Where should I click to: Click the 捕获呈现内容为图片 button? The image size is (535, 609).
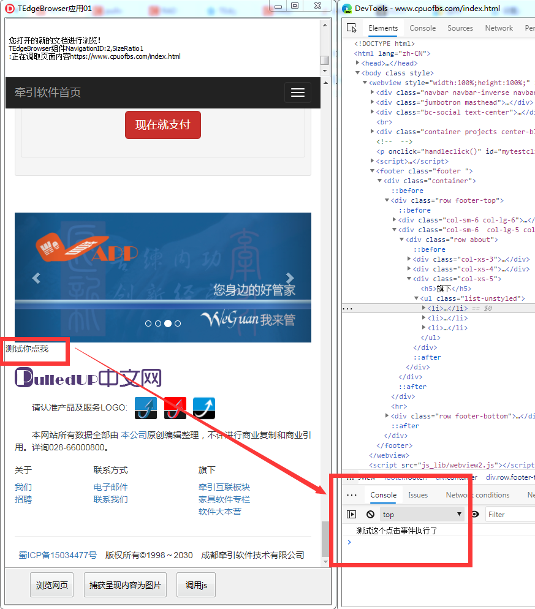pos(125,585)
